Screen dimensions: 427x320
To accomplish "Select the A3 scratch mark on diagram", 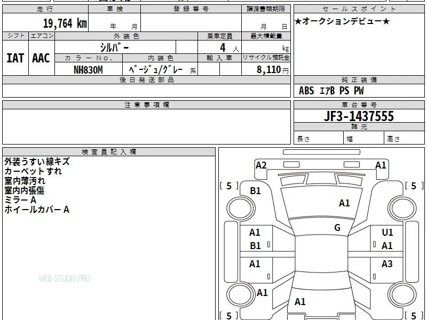I will point(386,263).
